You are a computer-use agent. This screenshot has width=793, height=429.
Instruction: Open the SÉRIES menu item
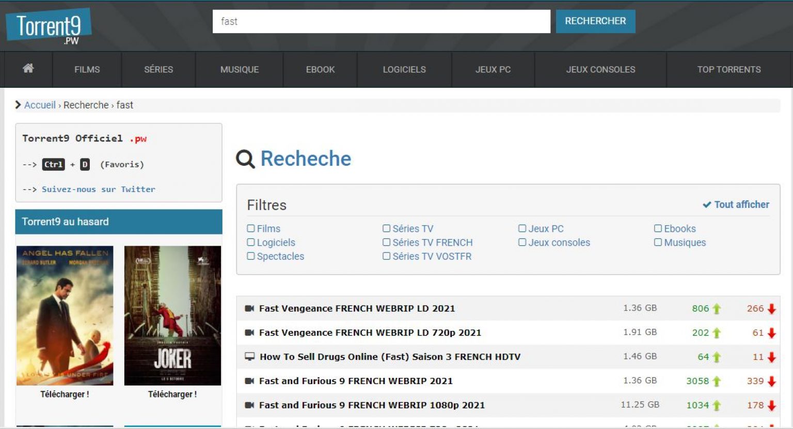coord(158,69)
